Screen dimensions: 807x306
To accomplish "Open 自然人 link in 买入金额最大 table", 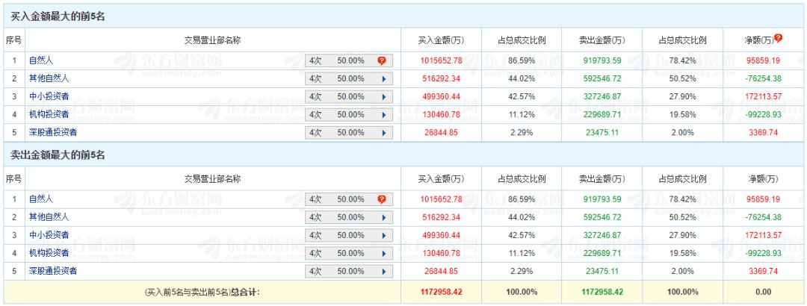I will (x=41, y=59).
